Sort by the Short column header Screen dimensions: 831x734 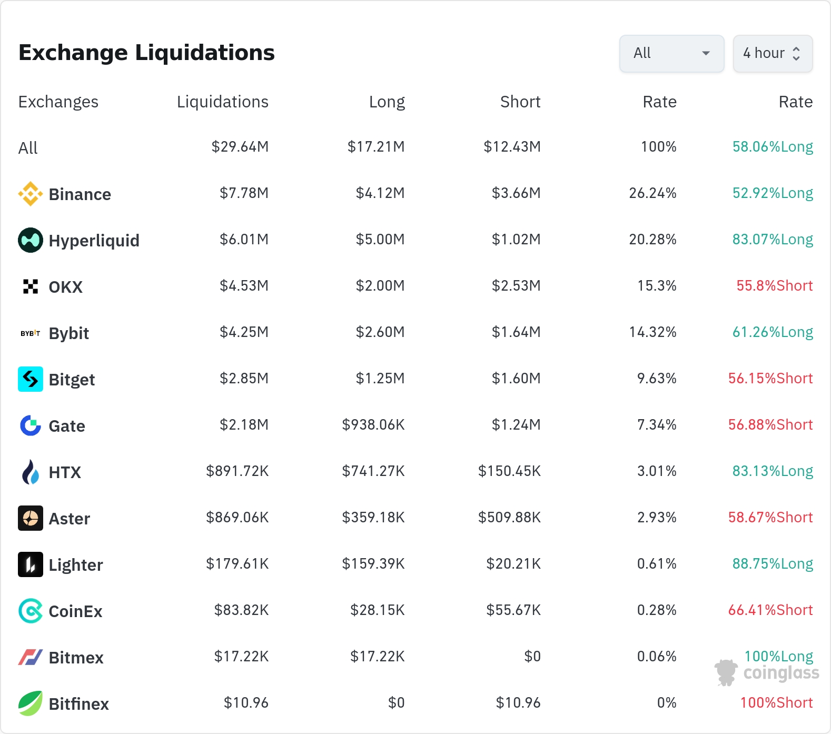click(520, 102)
